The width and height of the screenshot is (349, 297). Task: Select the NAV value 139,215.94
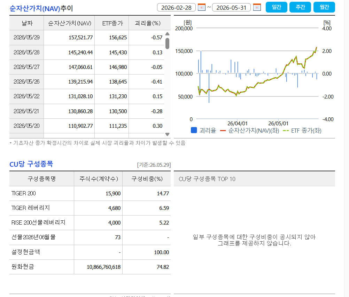point(80,82)
